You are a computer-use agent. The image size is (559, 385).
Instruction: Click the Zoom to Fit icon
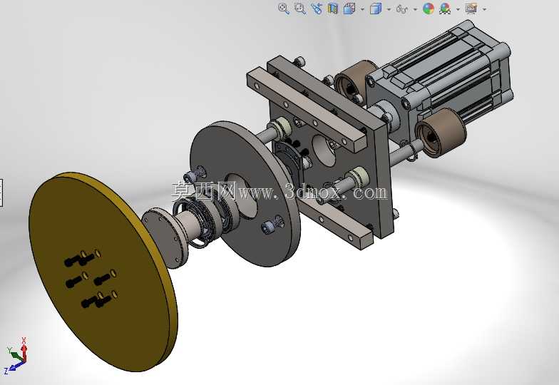click(284, 9)
